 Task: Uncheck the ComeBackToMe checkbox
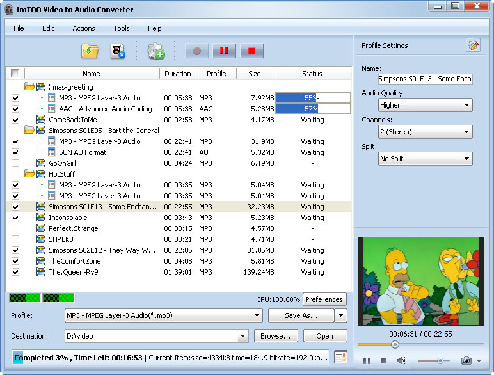pyautogui.click(x=15, y=120)
